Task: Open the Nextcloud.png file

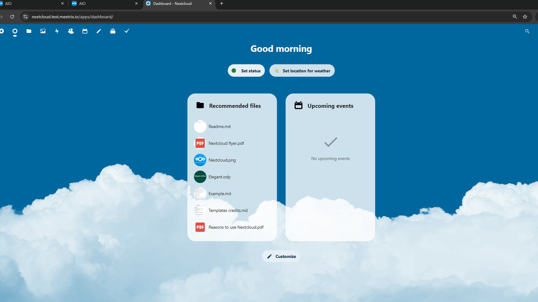Action: (232, 160)
